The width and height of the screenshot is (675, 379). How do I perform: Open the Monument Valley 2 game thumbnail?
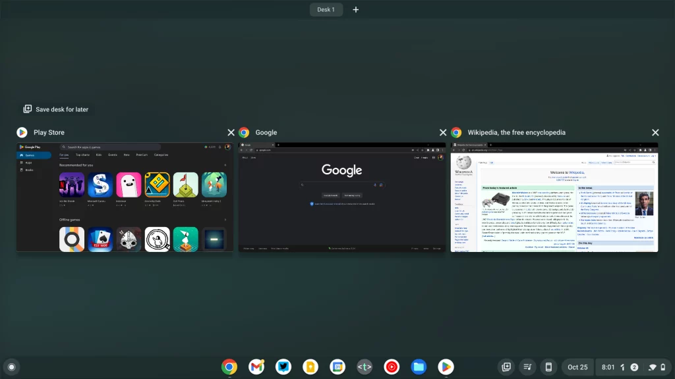tap(214, 186)
